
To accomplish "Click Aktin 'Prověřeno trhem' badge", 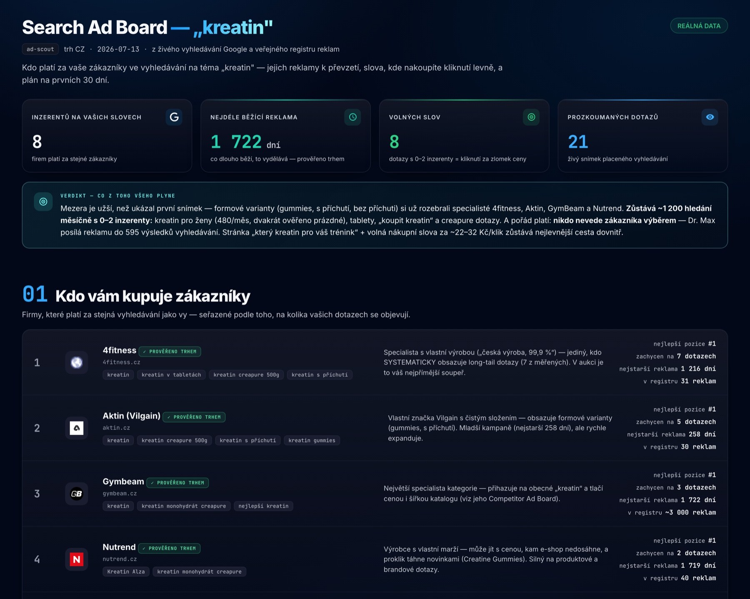I will click(x=194, y=417).
